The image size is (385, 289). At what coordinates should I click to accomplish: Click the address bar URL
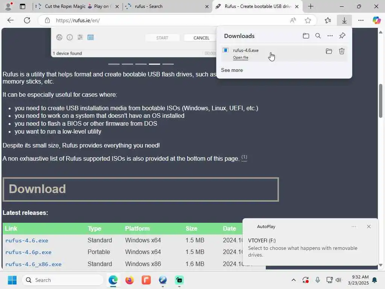coord(78,20)
